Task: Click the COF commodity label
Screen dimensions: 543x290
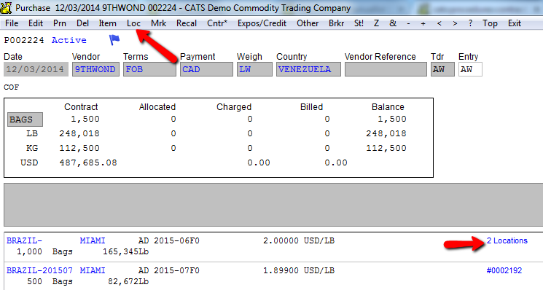Action: point(12,87)
